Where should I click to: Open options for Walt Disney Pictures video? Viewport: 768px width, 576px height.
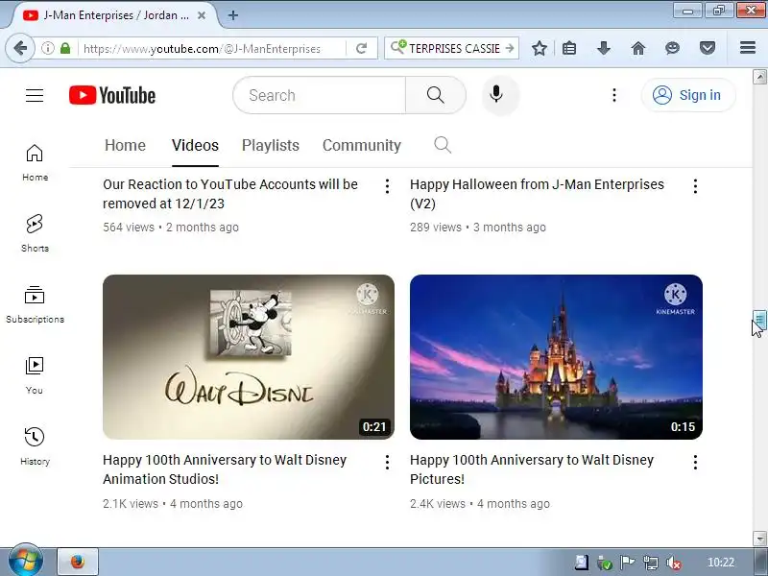coord(695,462)
